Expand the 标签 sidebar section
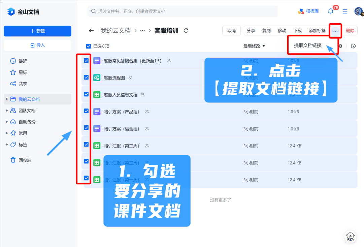Image resolution: width=364 pixels, height=247 pixels. tap(7, 145)
